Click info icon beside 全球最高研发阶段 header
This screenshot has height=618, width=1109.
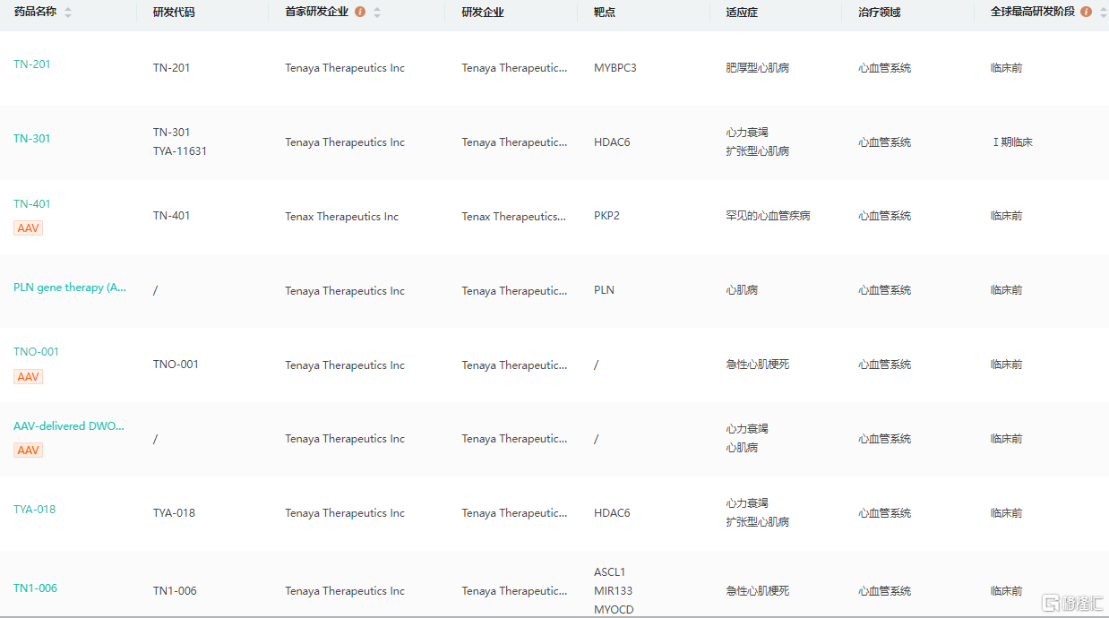point(1086,12)
